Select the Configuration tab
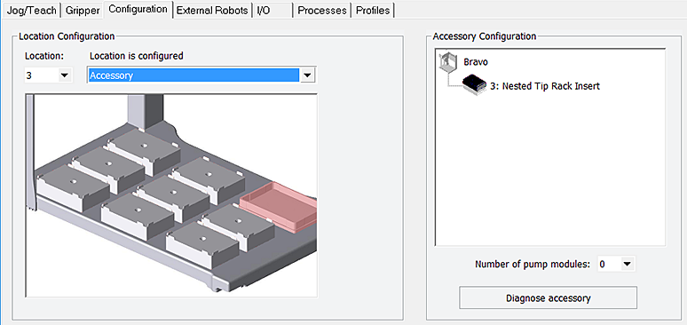 138,9
